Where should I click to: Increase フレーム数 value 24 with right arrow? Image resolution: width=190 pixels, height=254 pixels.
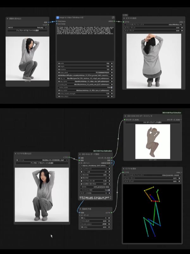[110, 172]
